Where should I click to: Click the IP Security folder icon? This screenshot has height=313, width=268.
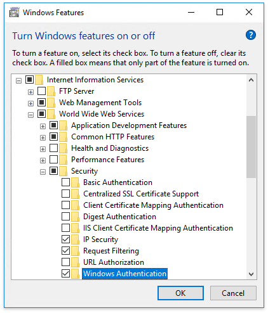tap(75, 240)
